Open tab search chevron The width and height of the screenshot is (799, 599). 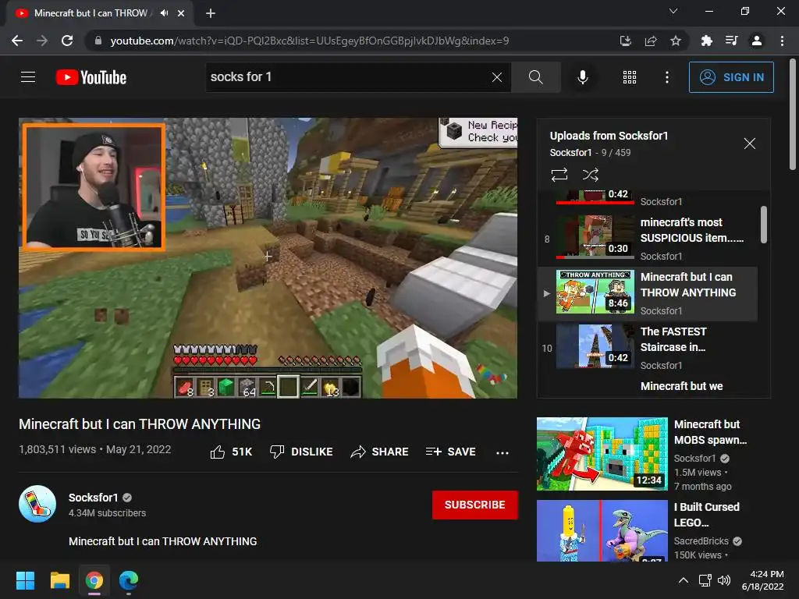click(x=673, y=11)
